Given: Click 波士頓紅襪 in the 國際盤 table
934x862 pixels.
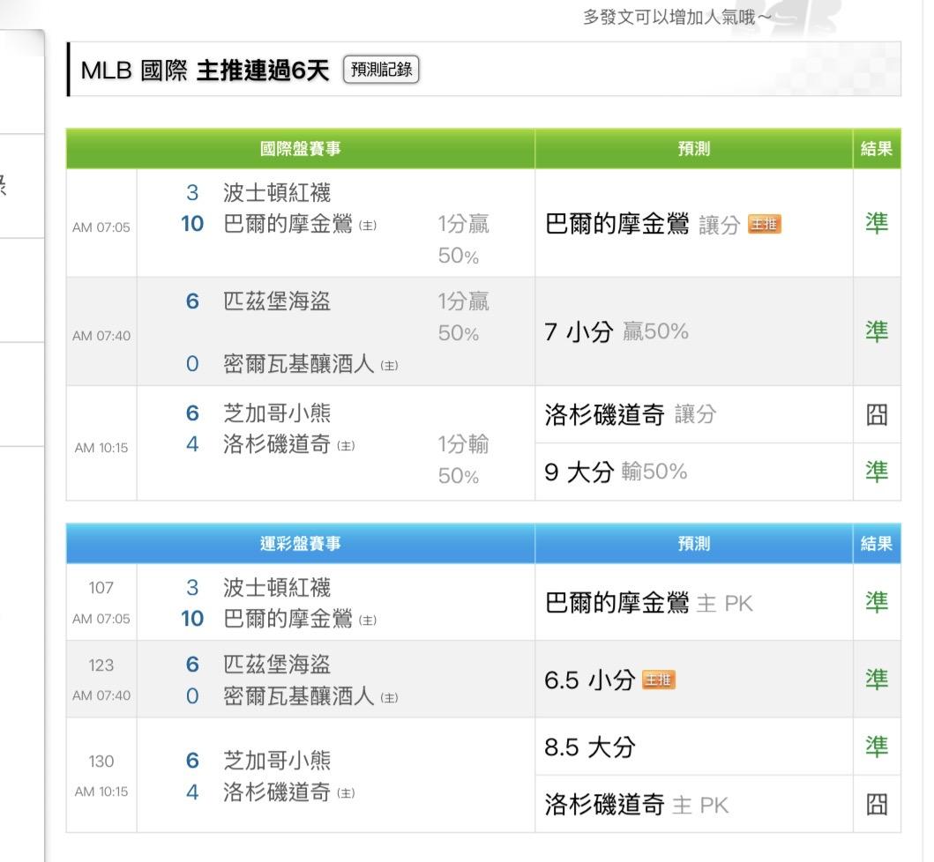Looking at the screenshot, I should (x=277, y=192).
